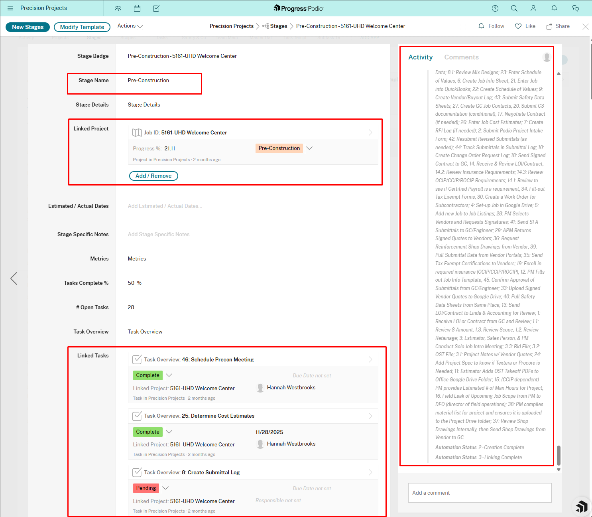
Task: Open the Calendar icon in the top bar
Action: coord(137,8)
